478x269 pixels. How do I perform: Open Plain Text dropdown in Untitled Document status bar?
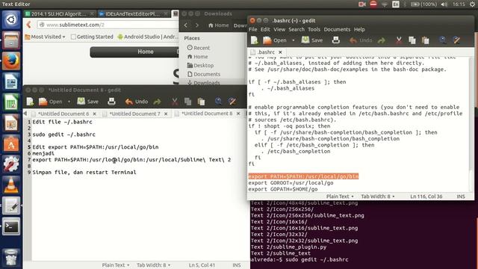(116, 265)
